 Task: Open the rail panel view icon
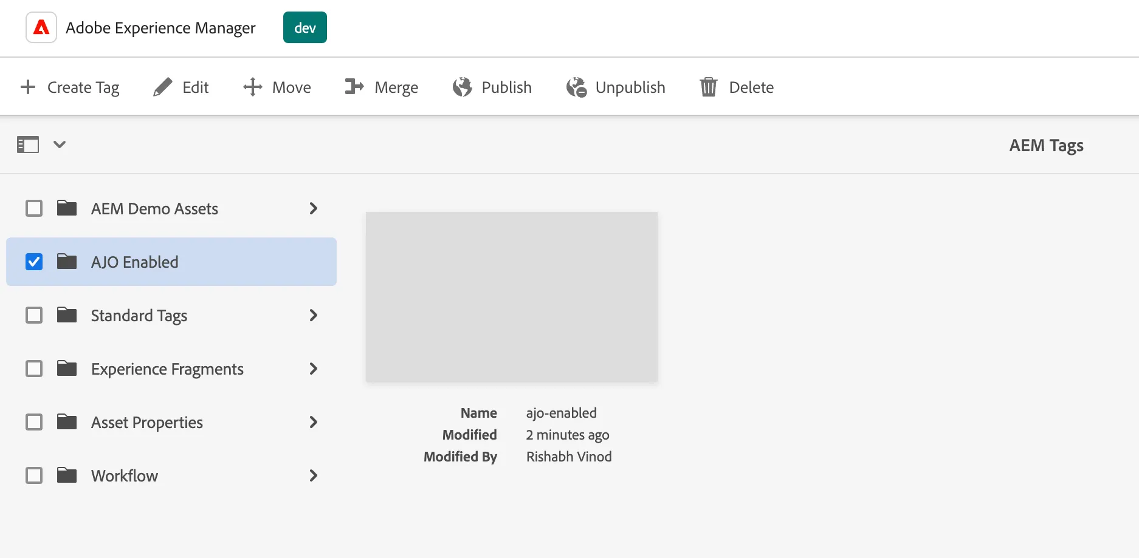28,145
